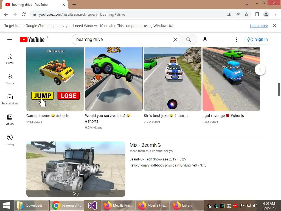Click the Sign in button
The height and width of the screenshot is (211, 281).
click(258, 40)
